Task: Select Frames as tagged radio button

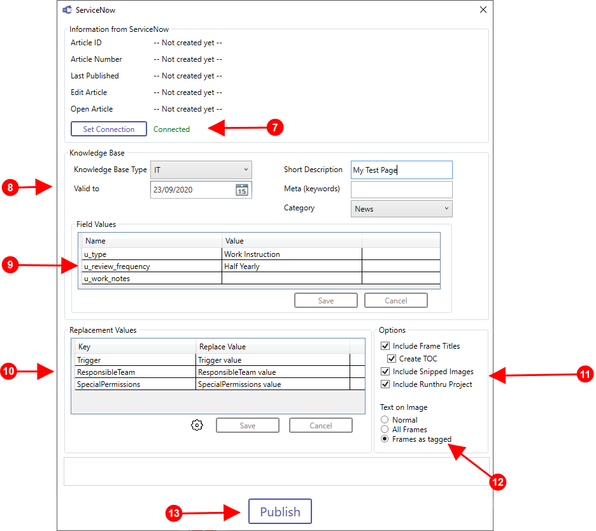Action: click(x=385, y=439)
